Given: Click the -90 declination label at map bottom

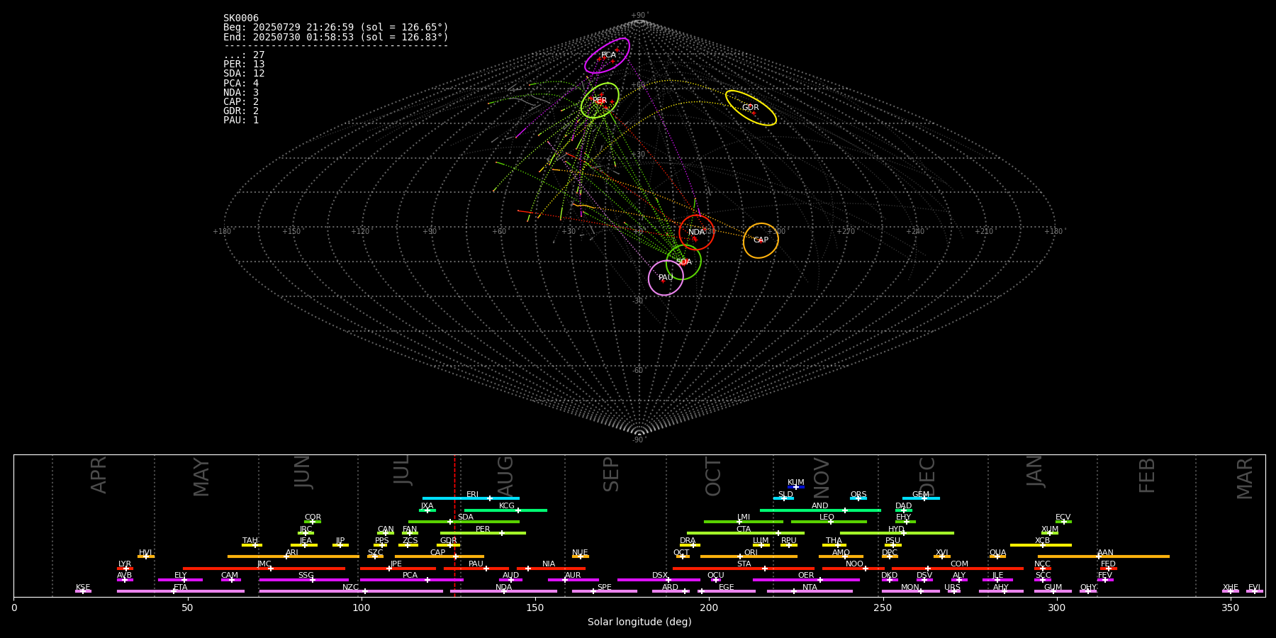Looking at the screenshot, I should click(x=639, y=440).
